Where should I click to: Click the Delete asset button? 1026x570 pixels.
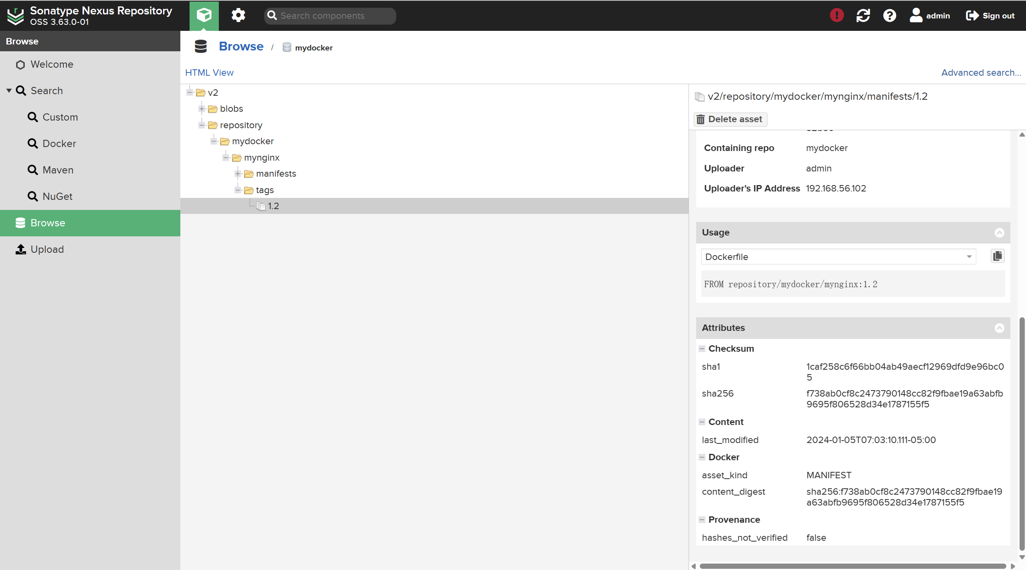730,119
